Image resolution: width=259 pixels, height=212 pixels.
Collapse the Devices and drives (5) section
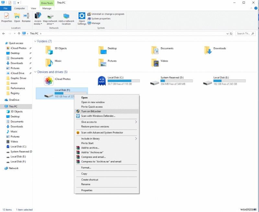tap(35, 72)
